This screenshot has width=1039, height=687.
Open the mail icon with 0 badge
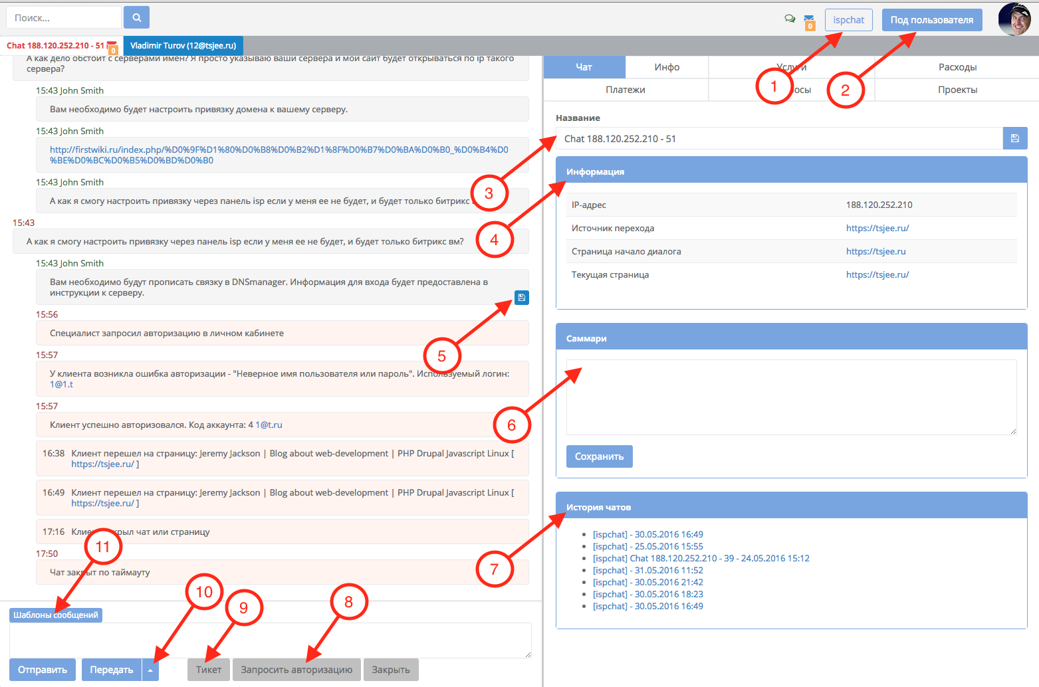[x=809, y=22]
